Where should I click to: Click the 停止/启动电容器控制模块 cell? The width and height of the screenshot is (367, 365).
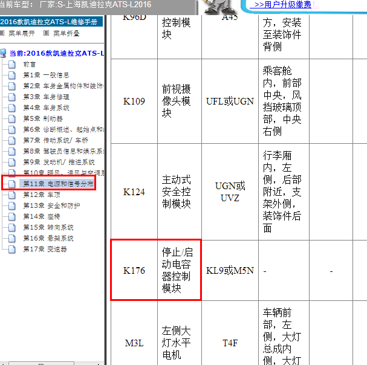coord(180,271)
